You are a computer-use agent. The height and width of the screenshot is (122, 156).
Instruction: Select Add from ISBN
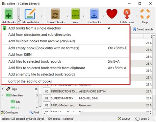[65, 54]
